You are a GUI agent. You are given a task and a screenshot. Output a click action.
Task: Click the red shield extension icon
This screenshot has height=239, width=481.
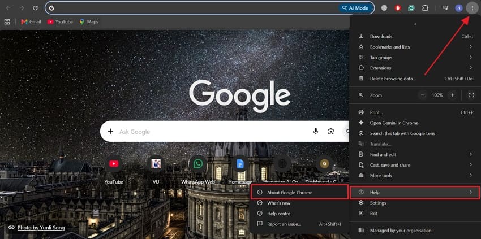click(x=398, y=8)
